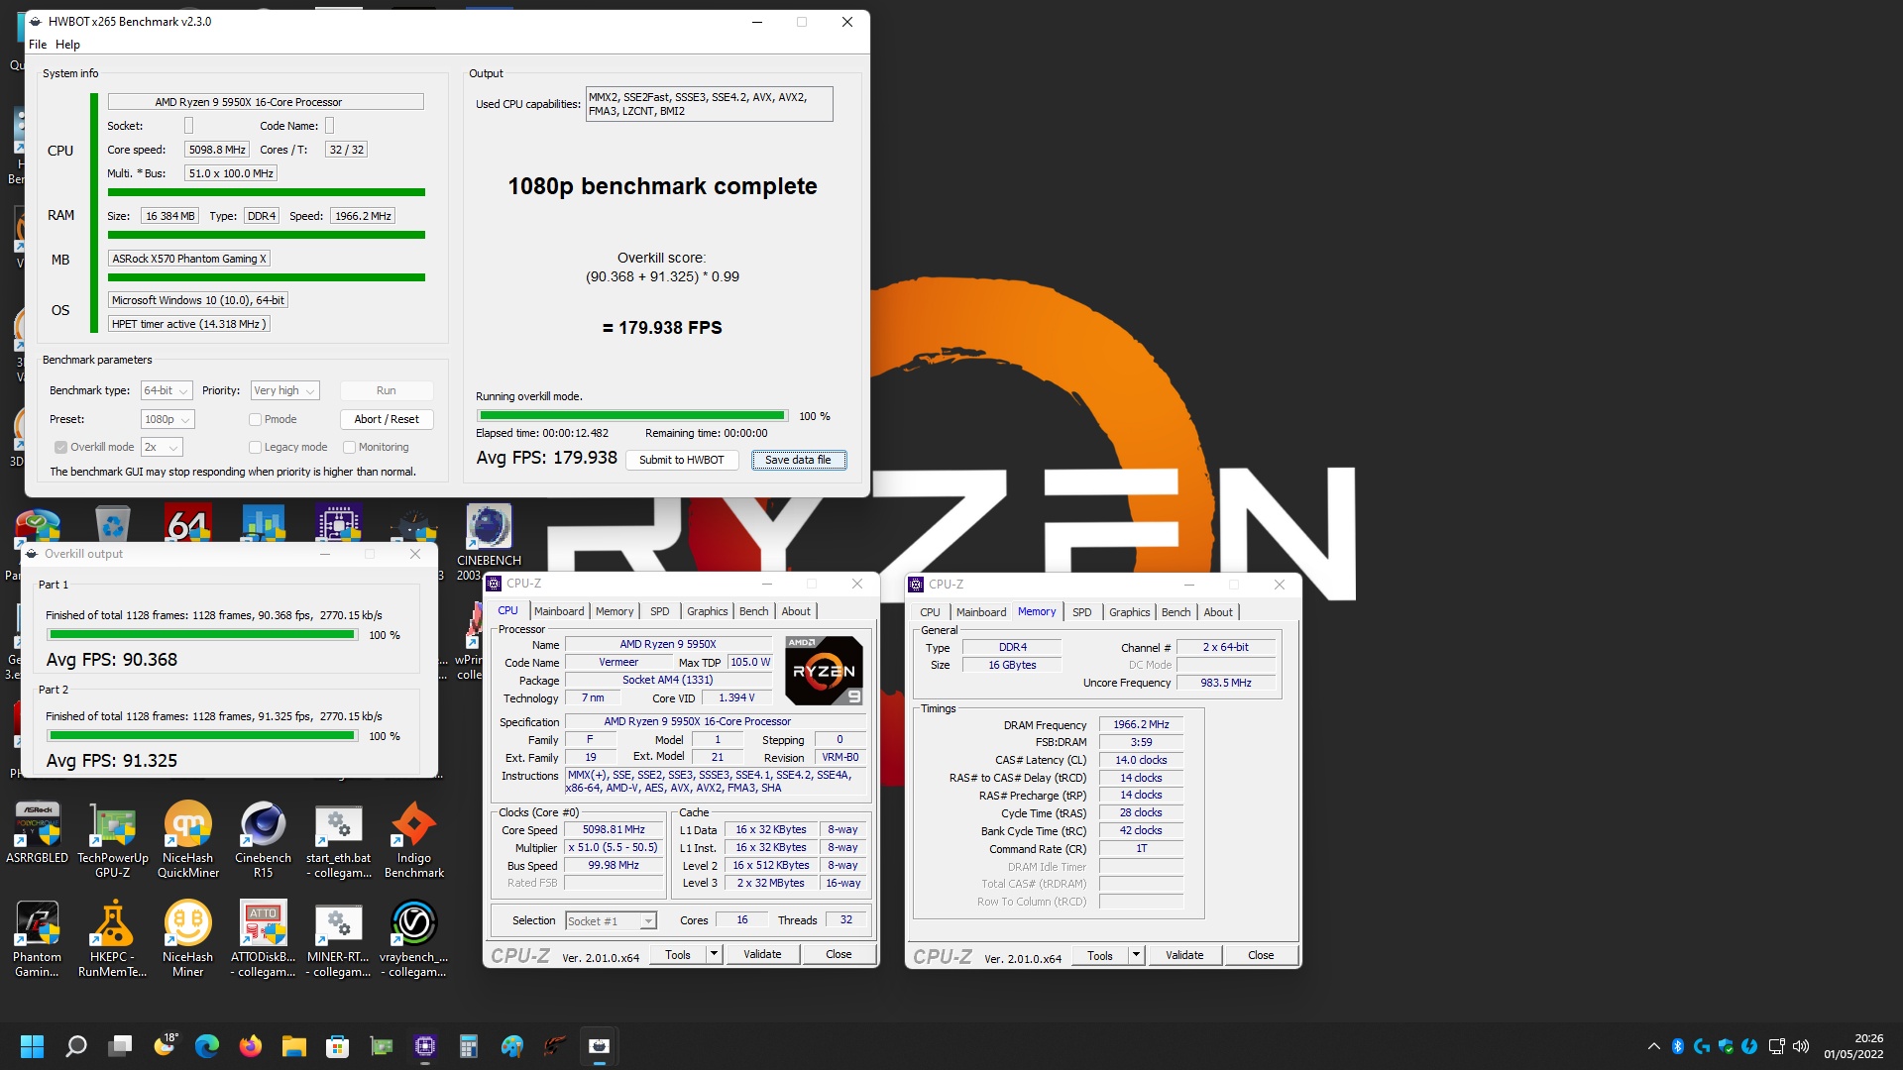Viewport: 1903px width, 1070px height.
Task: Click Validate in left CPU-Z window
Action: click(x=762, y=955)
